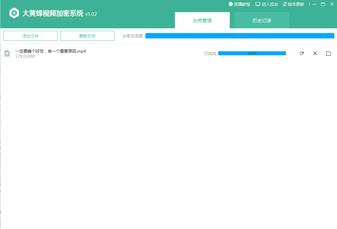This screenshot has width=337, height=229.
Task: Click the video file icon in the list
Action: click(x=7, y=53)
